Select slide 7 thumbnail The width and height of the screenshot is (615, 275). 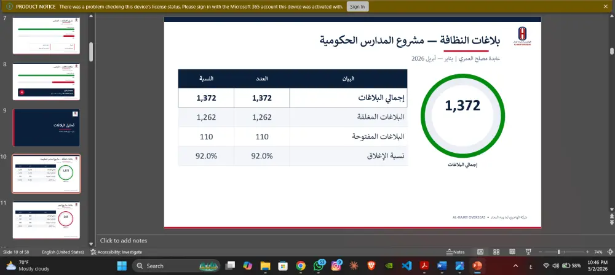click(46, 35)
